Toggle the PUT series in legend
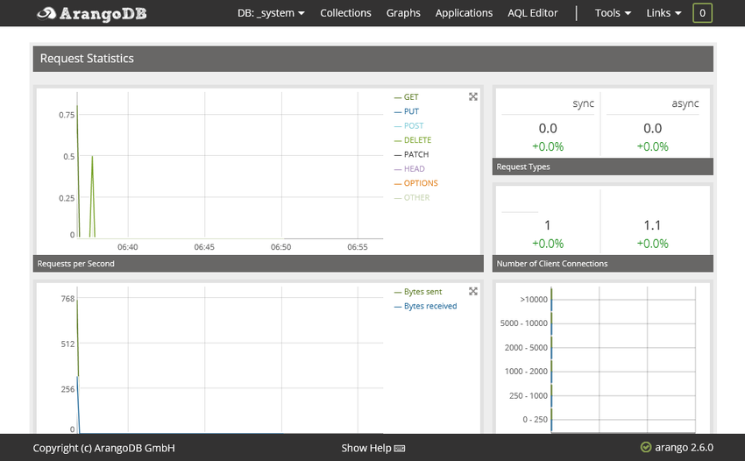Screen dimensions: 745x461 tap(406, 111)
